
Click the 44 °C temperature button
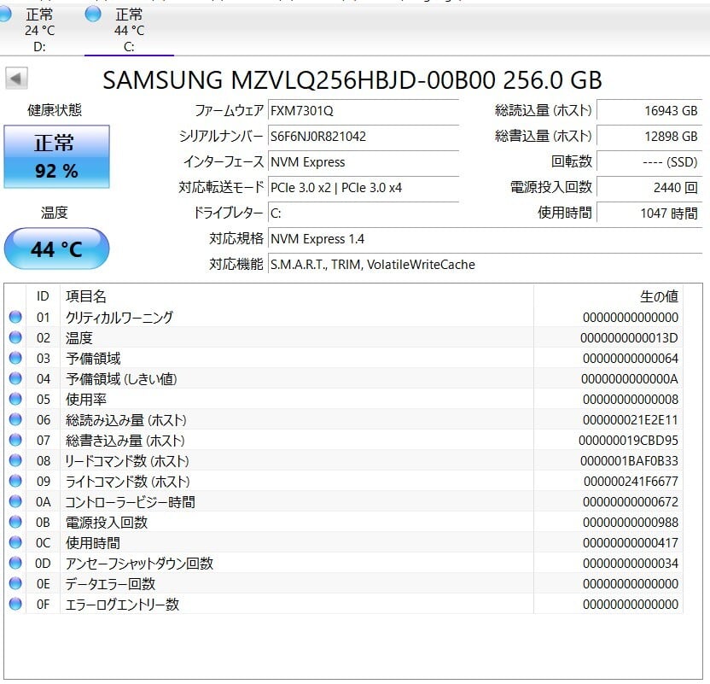tap(56, 249)
